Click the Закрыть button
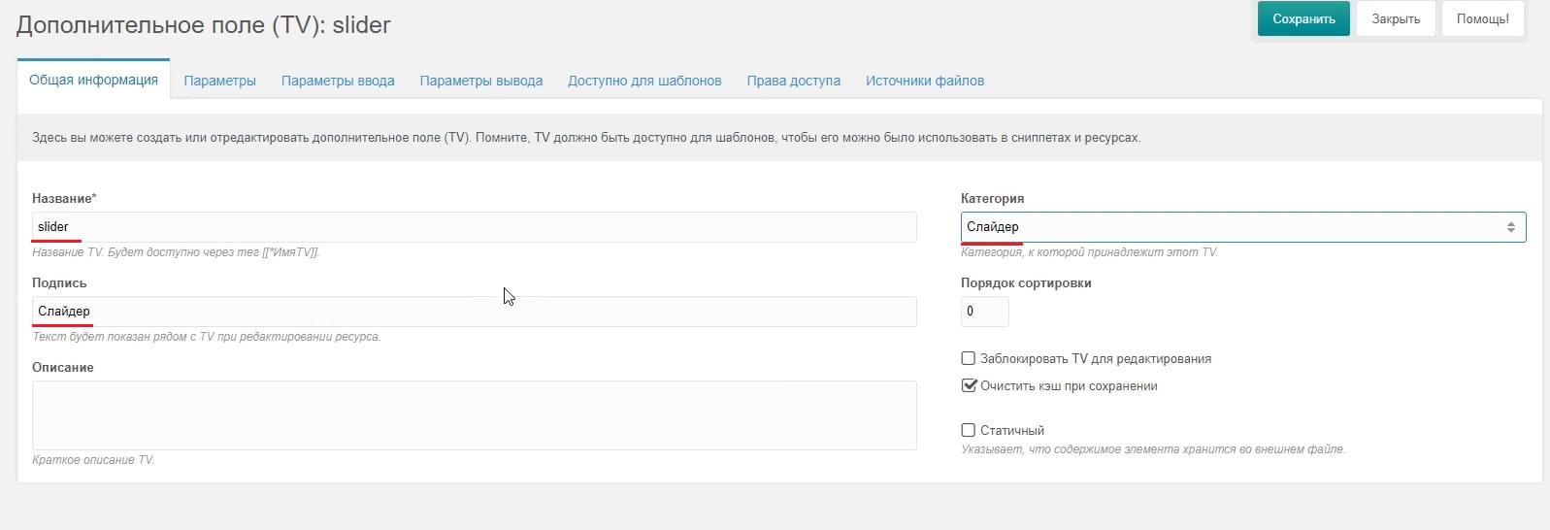The height and width of the screenshot is (530, 1550). pos(1396,19)
